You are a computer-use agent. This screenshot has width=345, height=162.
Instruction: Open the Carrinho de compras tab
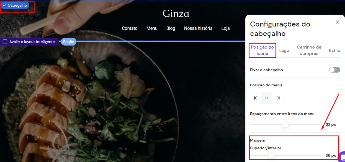click(309, 50)
